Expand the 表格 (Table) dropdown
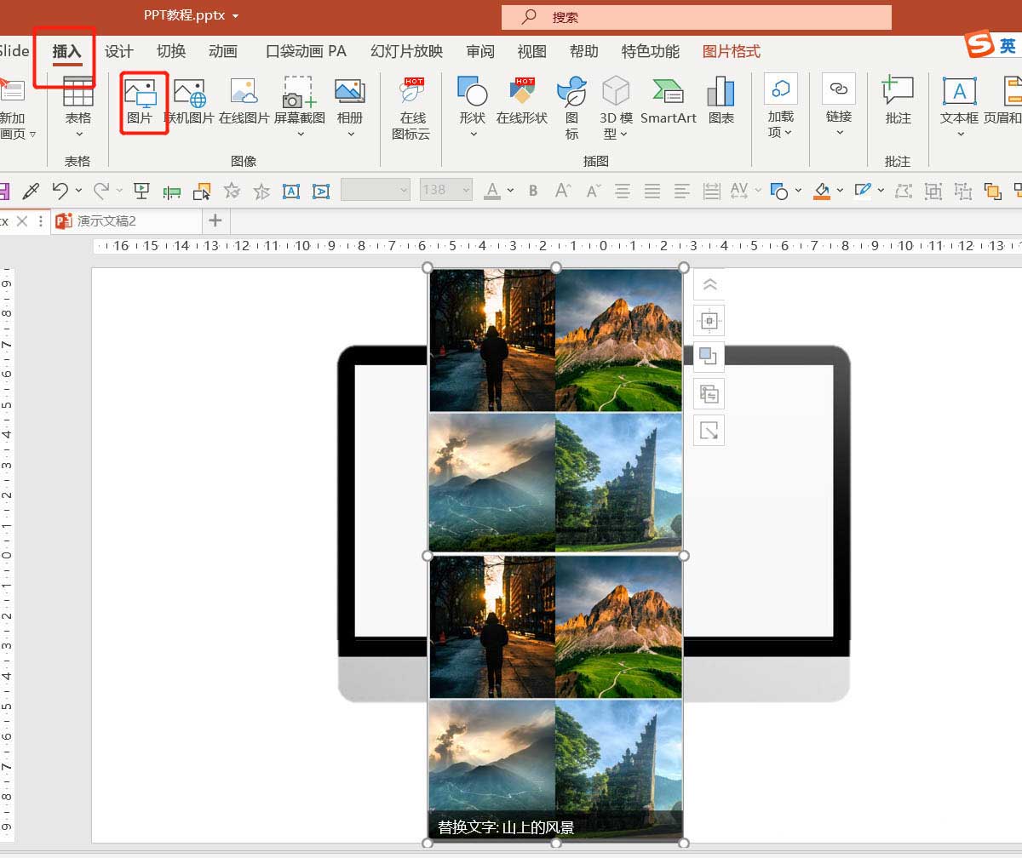Screen dimensions: 1022x858 tap(78, 134)
